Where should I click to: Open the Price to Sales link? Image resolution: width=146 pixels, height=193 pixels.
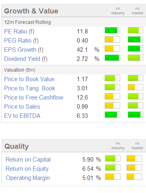(x=22, y=107)
